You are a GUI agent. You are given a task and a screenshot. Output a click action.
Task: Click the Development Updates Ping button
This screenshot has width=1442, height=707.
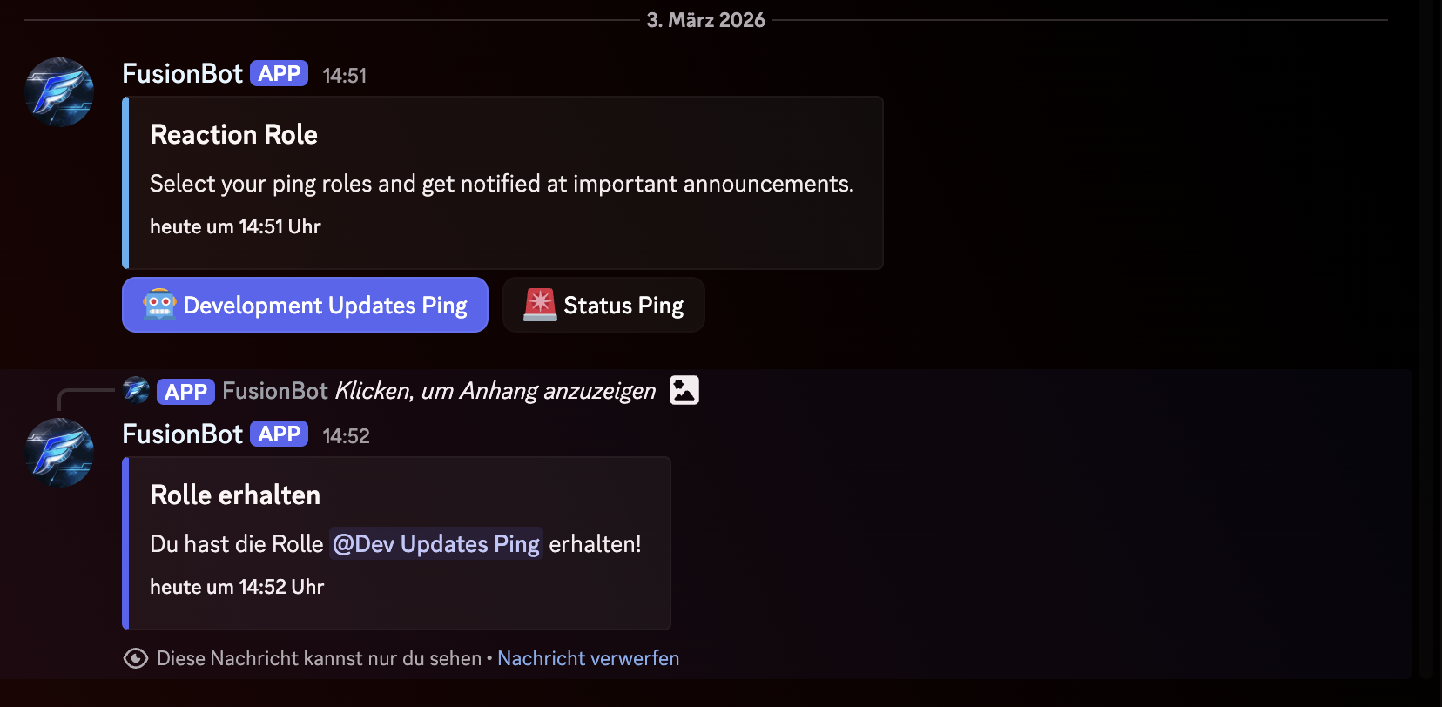pyautogui.click(x=305, y=305)
